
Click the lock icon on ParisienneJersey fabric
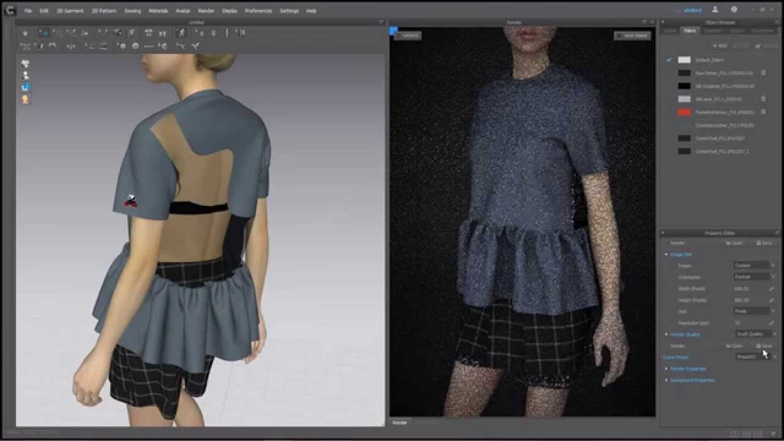coord(763,112)
